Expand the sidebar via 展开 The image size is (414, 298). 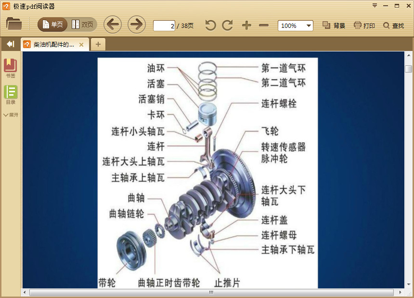[11, 115]
